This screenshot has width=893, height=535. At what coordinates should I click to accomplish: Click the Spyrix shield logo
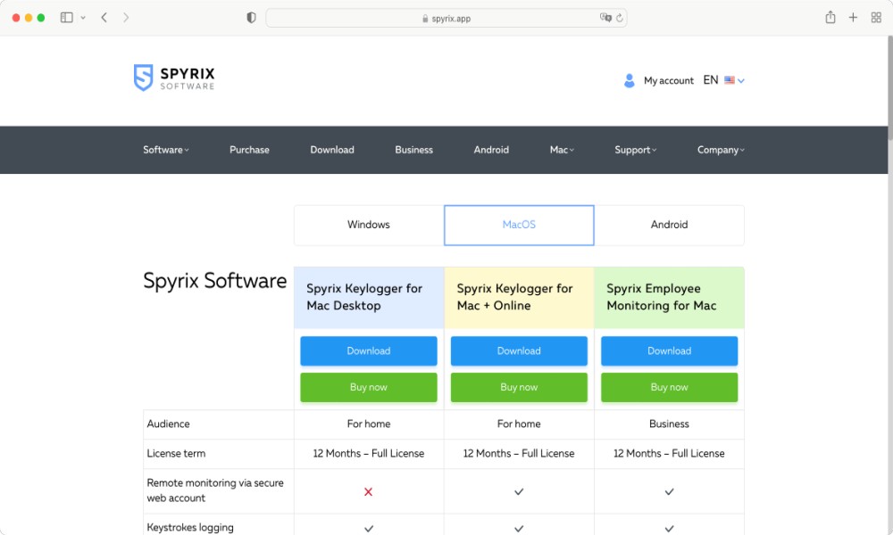click(143, 78)
